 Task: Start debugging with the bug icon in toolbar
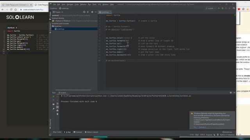click(x=223, y=8)
